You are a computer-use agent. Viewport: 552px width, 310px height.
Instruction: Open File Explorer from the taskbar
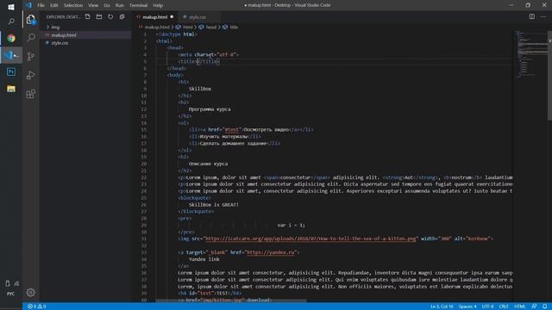11,89
